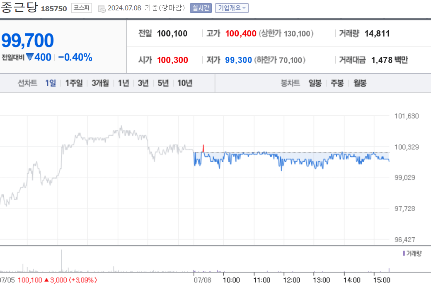The width and height of the screenshot is (431, 297).
Task: Click the 2024.07.08 기준(장마감) date text
Action: [x=146, y=8]
